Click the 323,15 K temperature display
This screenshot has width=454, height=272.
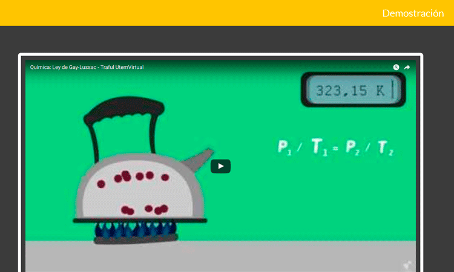(353, 91)
